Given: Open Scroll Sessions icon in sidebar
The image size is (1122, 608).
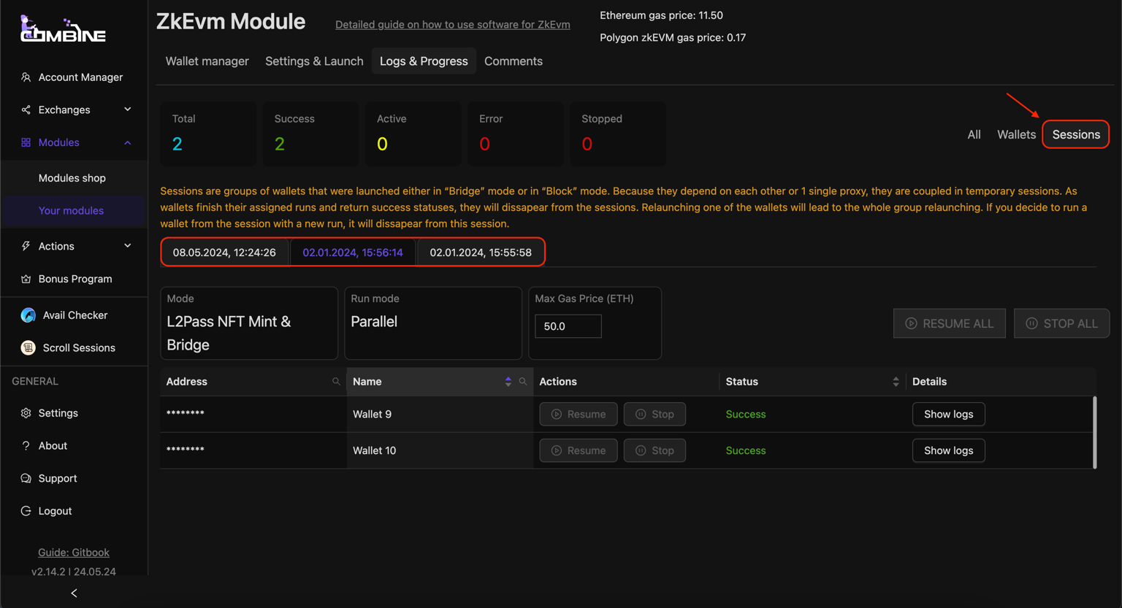Looking at the screenshot, I should [x=28, y=348].
